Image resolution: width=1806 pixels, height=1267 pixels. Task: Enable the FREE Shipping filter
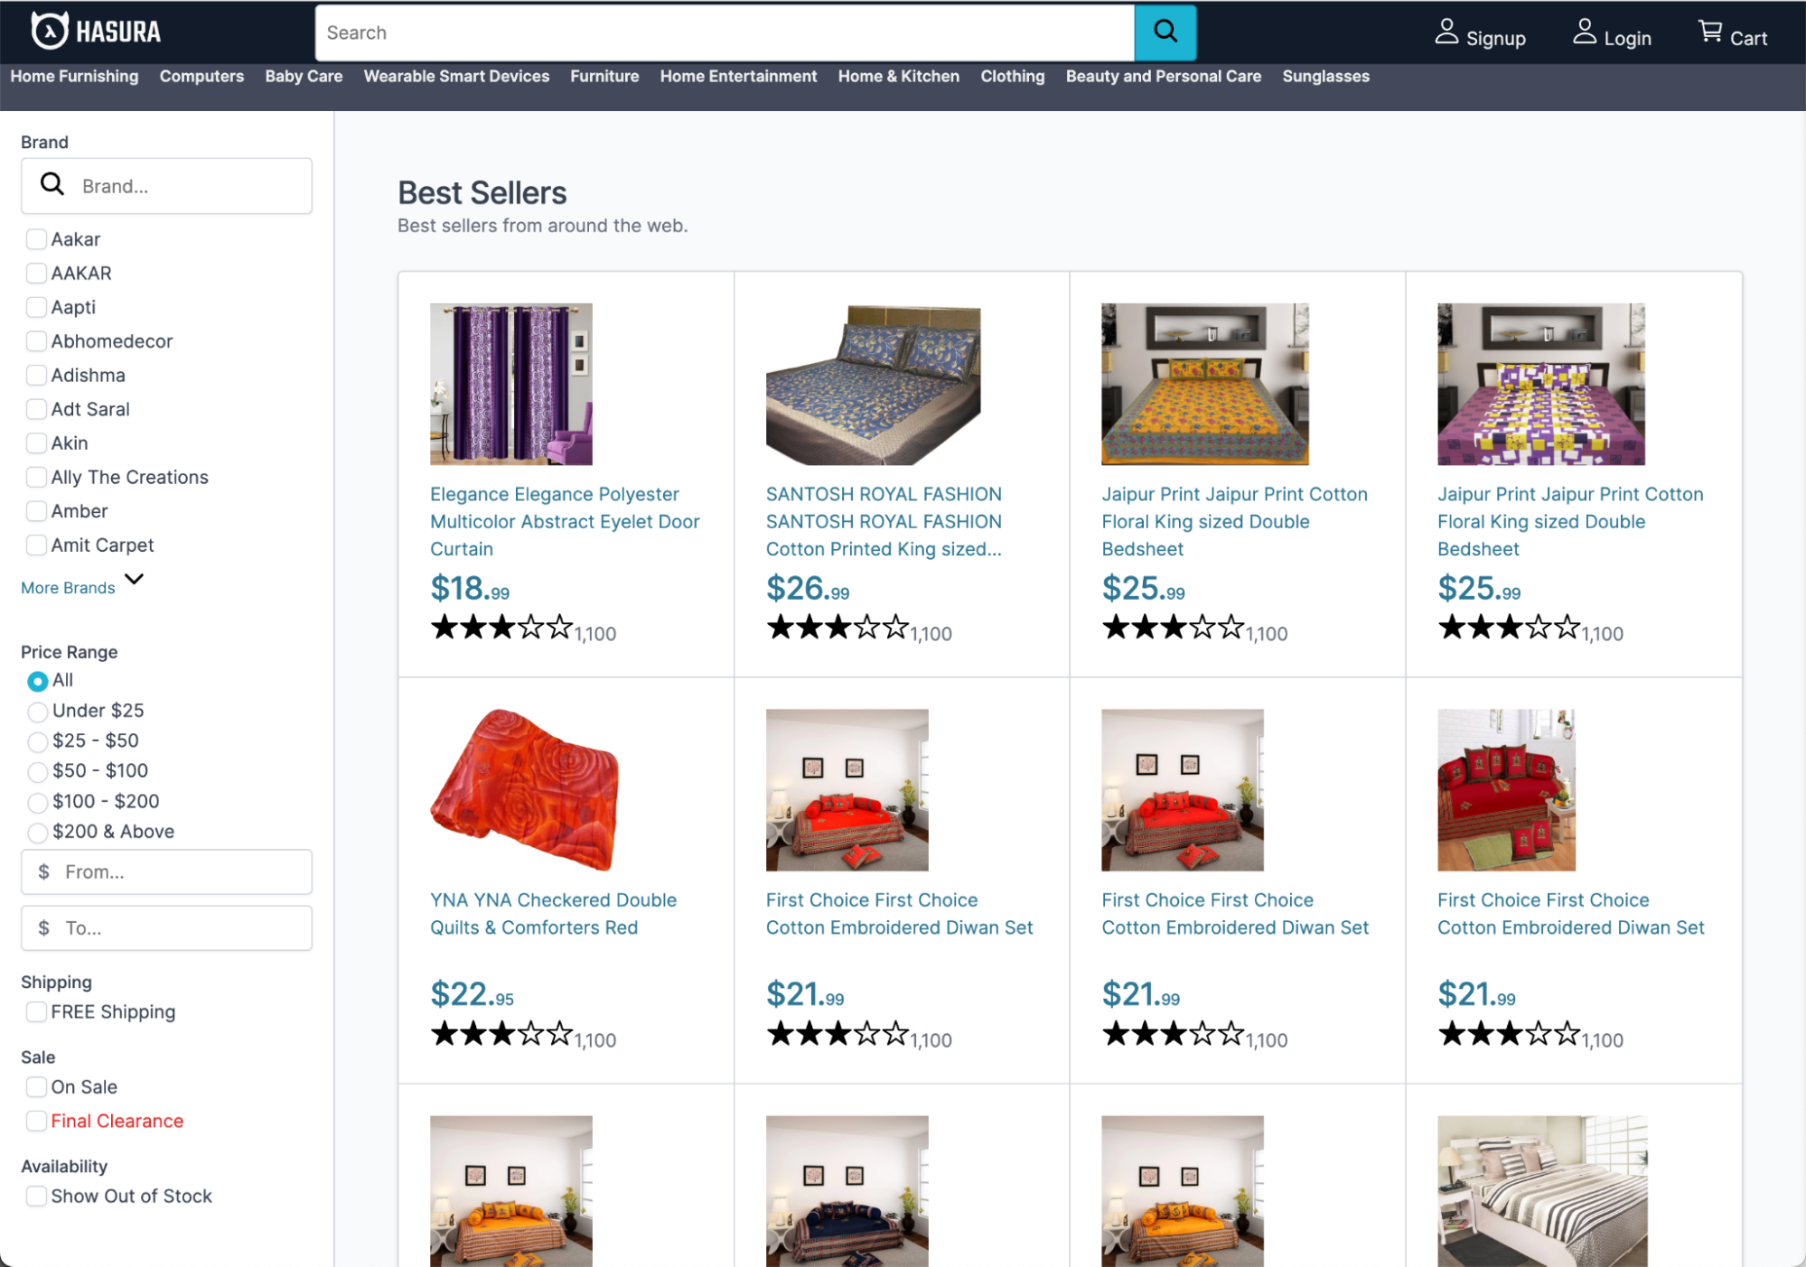pos(36,1011)
